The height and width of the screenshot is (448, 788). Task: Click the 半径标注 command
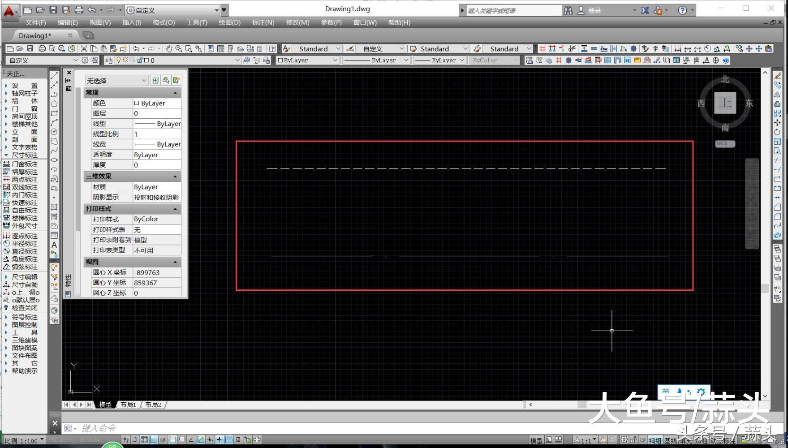pyautogui.click(x=21, y=244)
